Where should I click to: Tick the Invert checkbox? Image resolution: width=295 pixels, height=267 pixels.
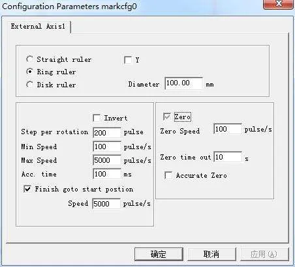point(97,118)
